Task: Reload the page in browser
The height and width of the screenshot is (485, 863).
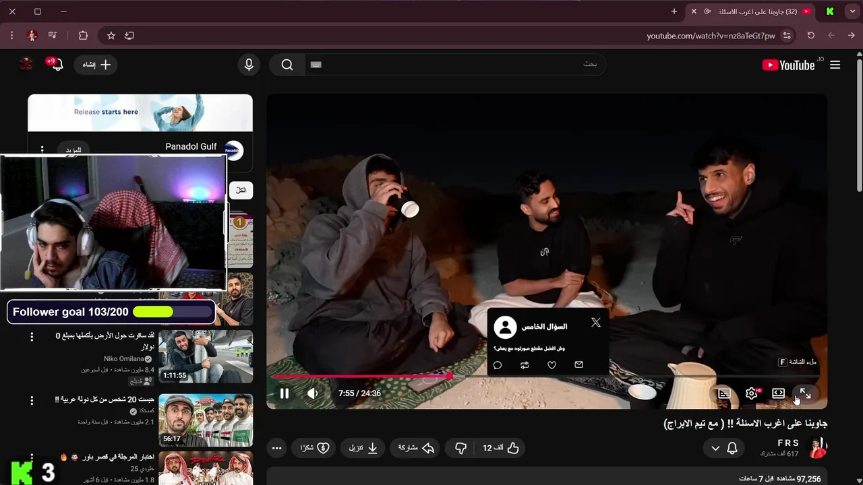Action: click(x=811, y=36)
